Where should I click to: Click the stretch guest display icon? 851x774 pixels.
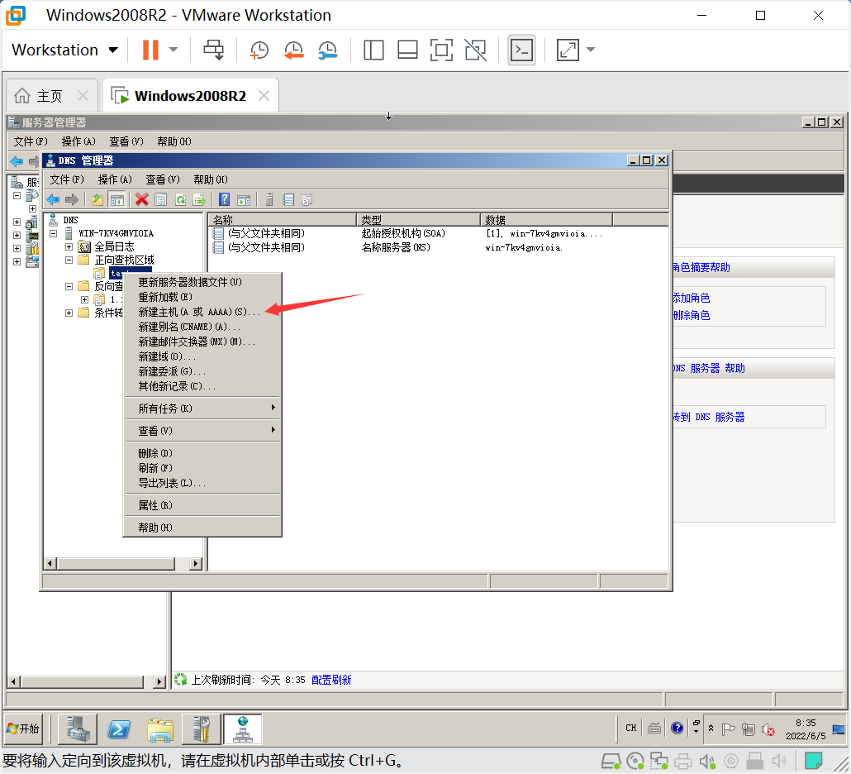click(568, 50)
